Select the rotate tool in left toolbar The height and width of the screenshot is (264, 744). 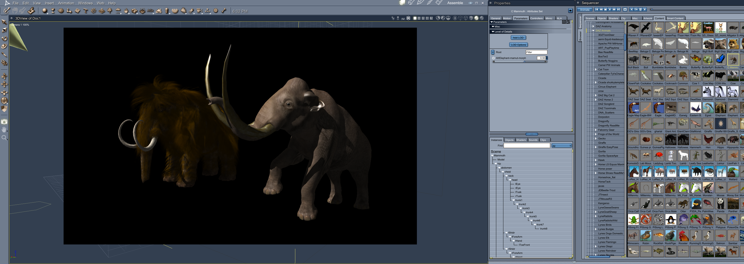[x=4, y=38]
